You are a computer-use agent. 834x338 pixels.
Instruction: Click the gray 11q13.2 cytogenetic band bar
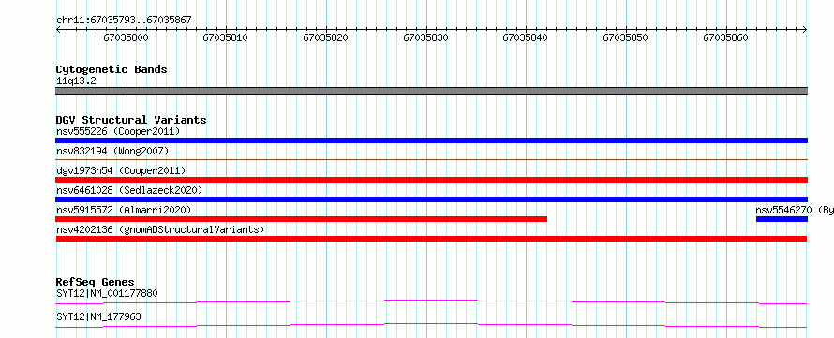432,91
